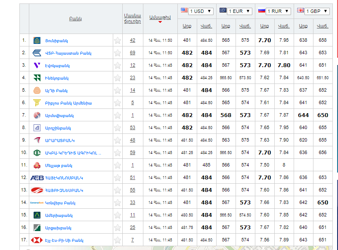This screenshot has height=250, width=338.
Task: Click the VTB-Armenia Bank logo icon
Action: point(37,53)
